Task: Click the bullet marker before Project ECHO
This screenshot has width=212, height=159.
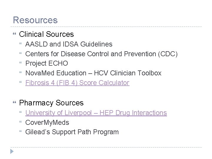Action: click(21, 63)
